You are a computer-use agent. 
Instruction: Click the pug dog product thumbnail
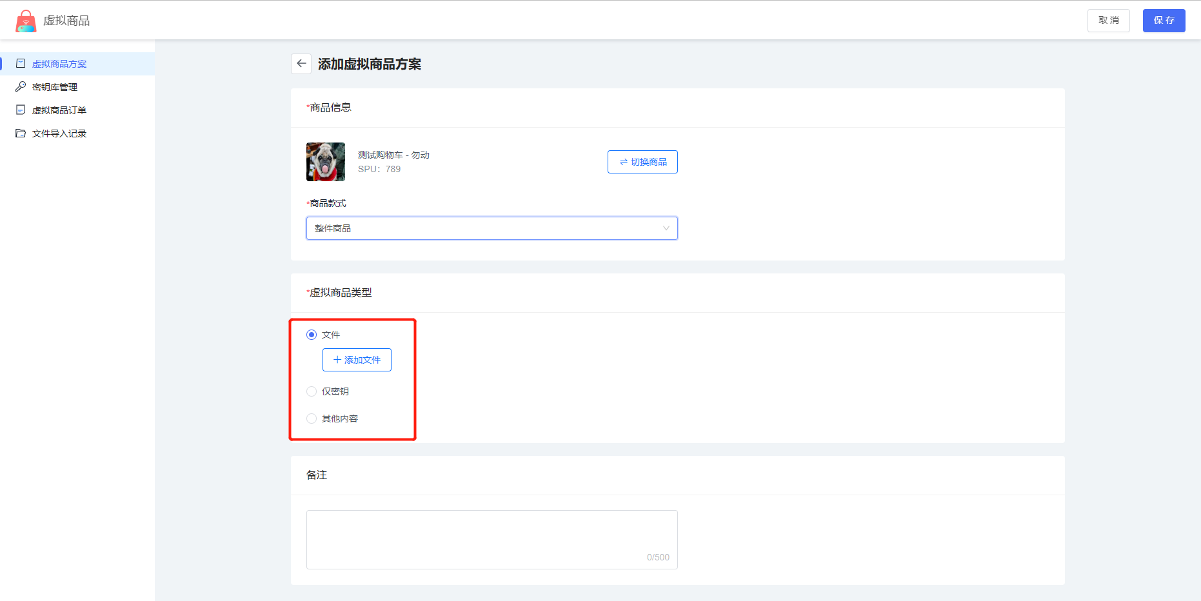(326, 162)
